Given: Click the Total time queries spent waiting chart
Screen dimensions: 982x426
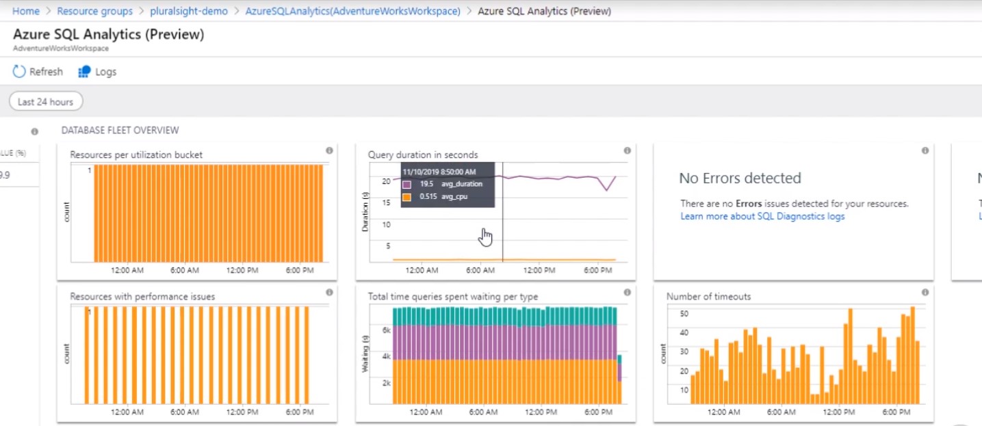Looking at the screenshot, I should pos(505,356).
